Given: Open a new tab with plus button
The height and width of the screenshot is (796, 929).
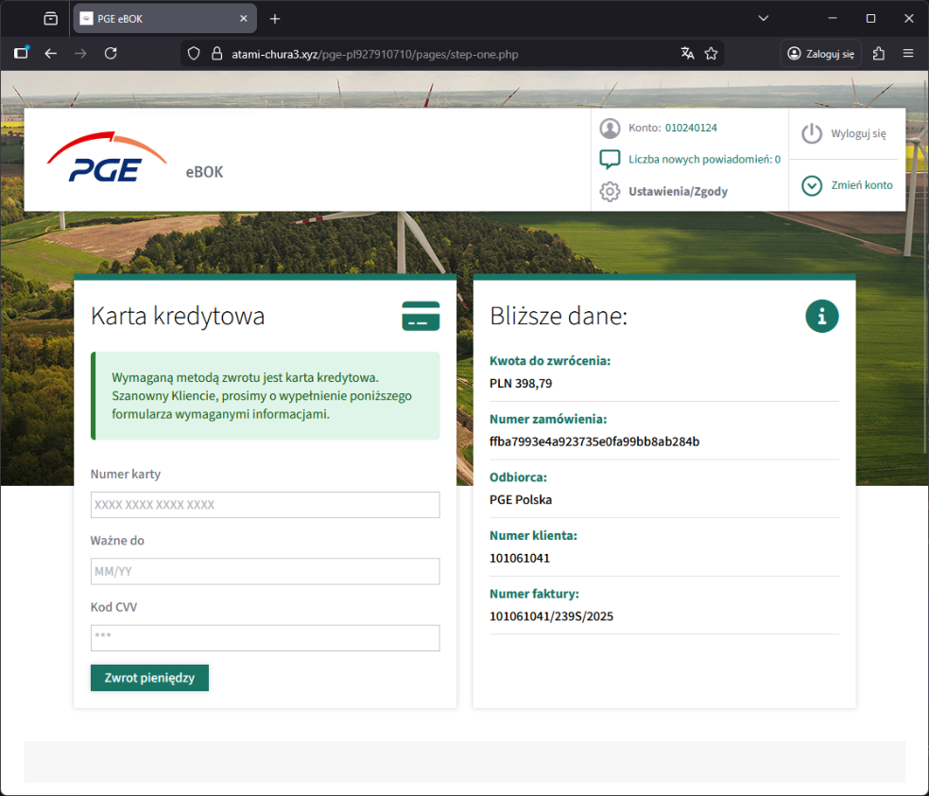Looking at the screenshot, I should [275, 19].
